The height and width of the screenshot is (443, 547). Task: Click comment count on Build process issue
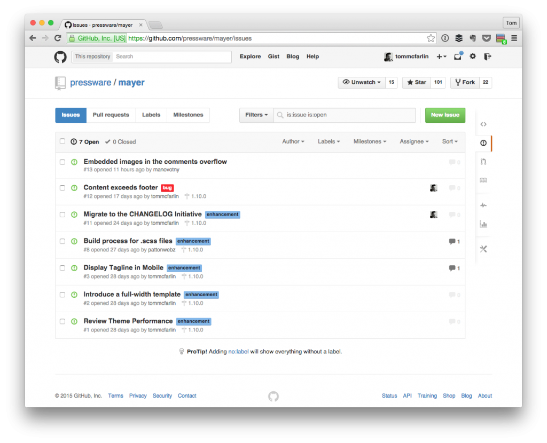454,242
